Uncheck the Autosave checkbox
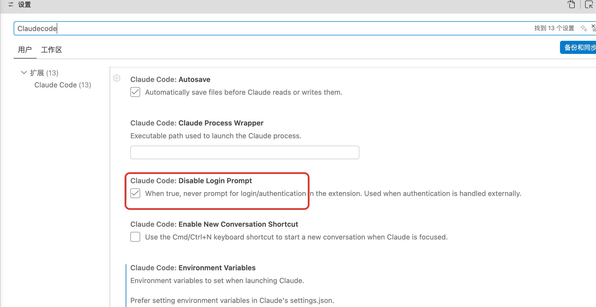This screenshot has width=596, height=307. tap(135, 92)
